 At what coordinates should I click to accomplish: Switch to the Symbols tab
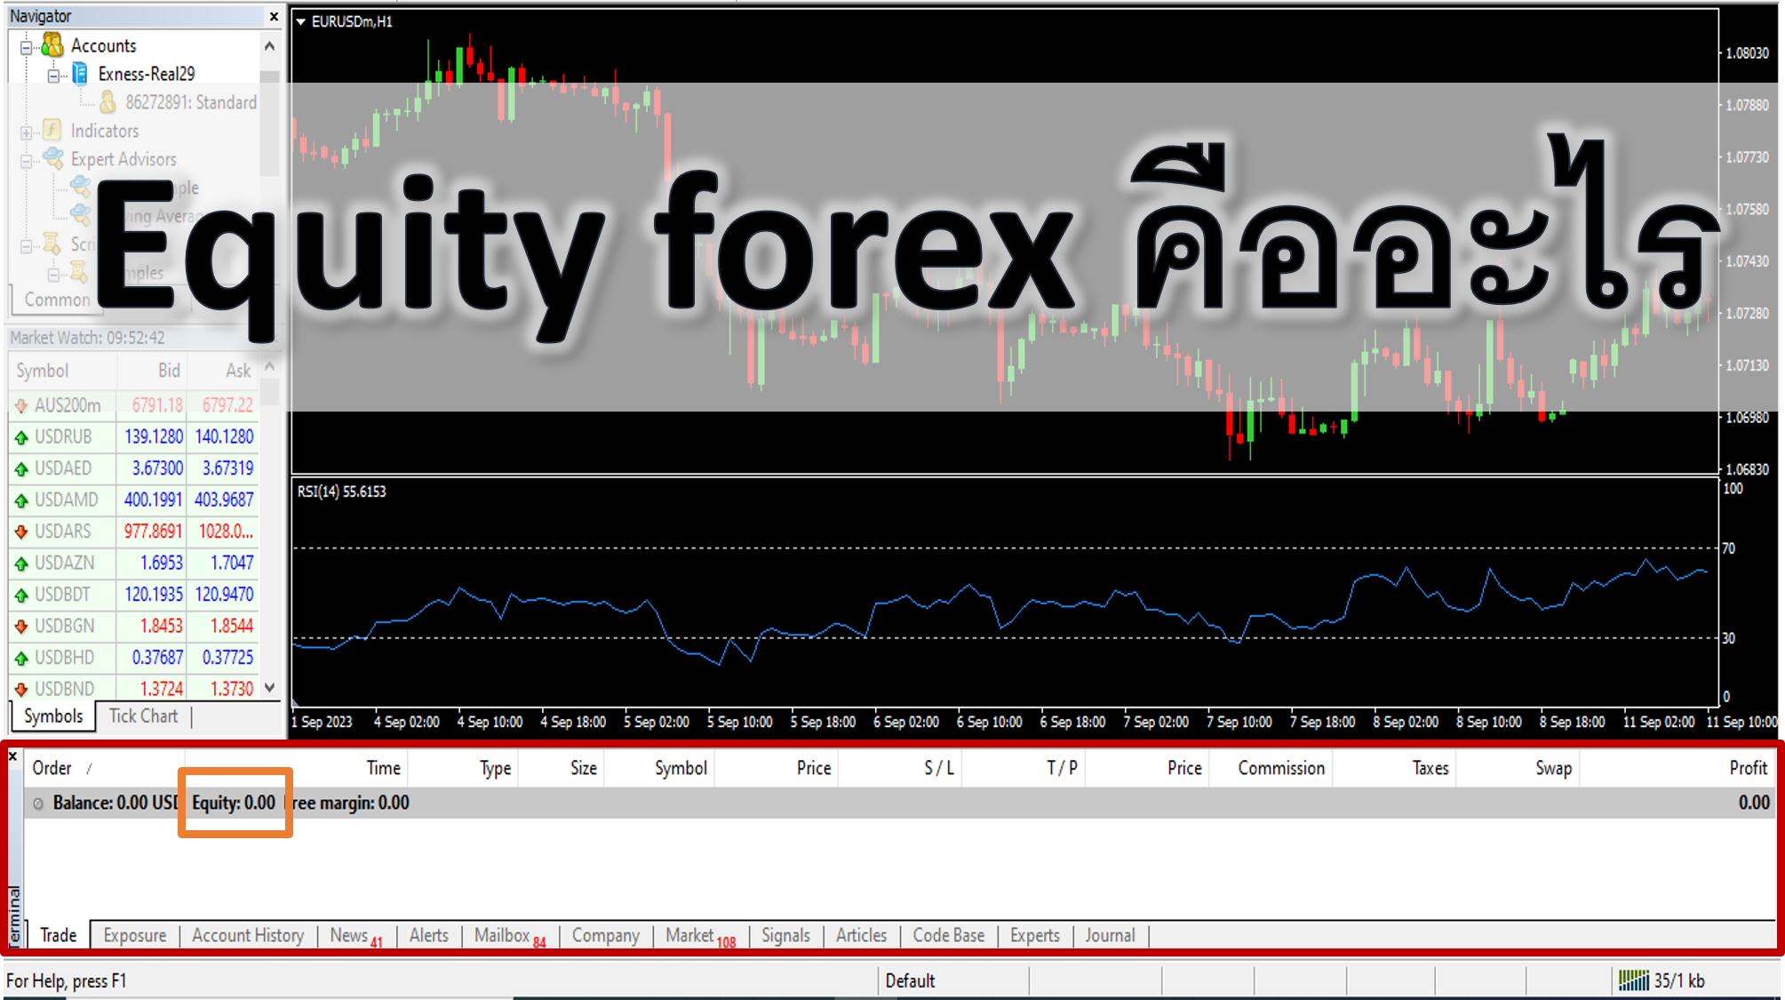53,716
